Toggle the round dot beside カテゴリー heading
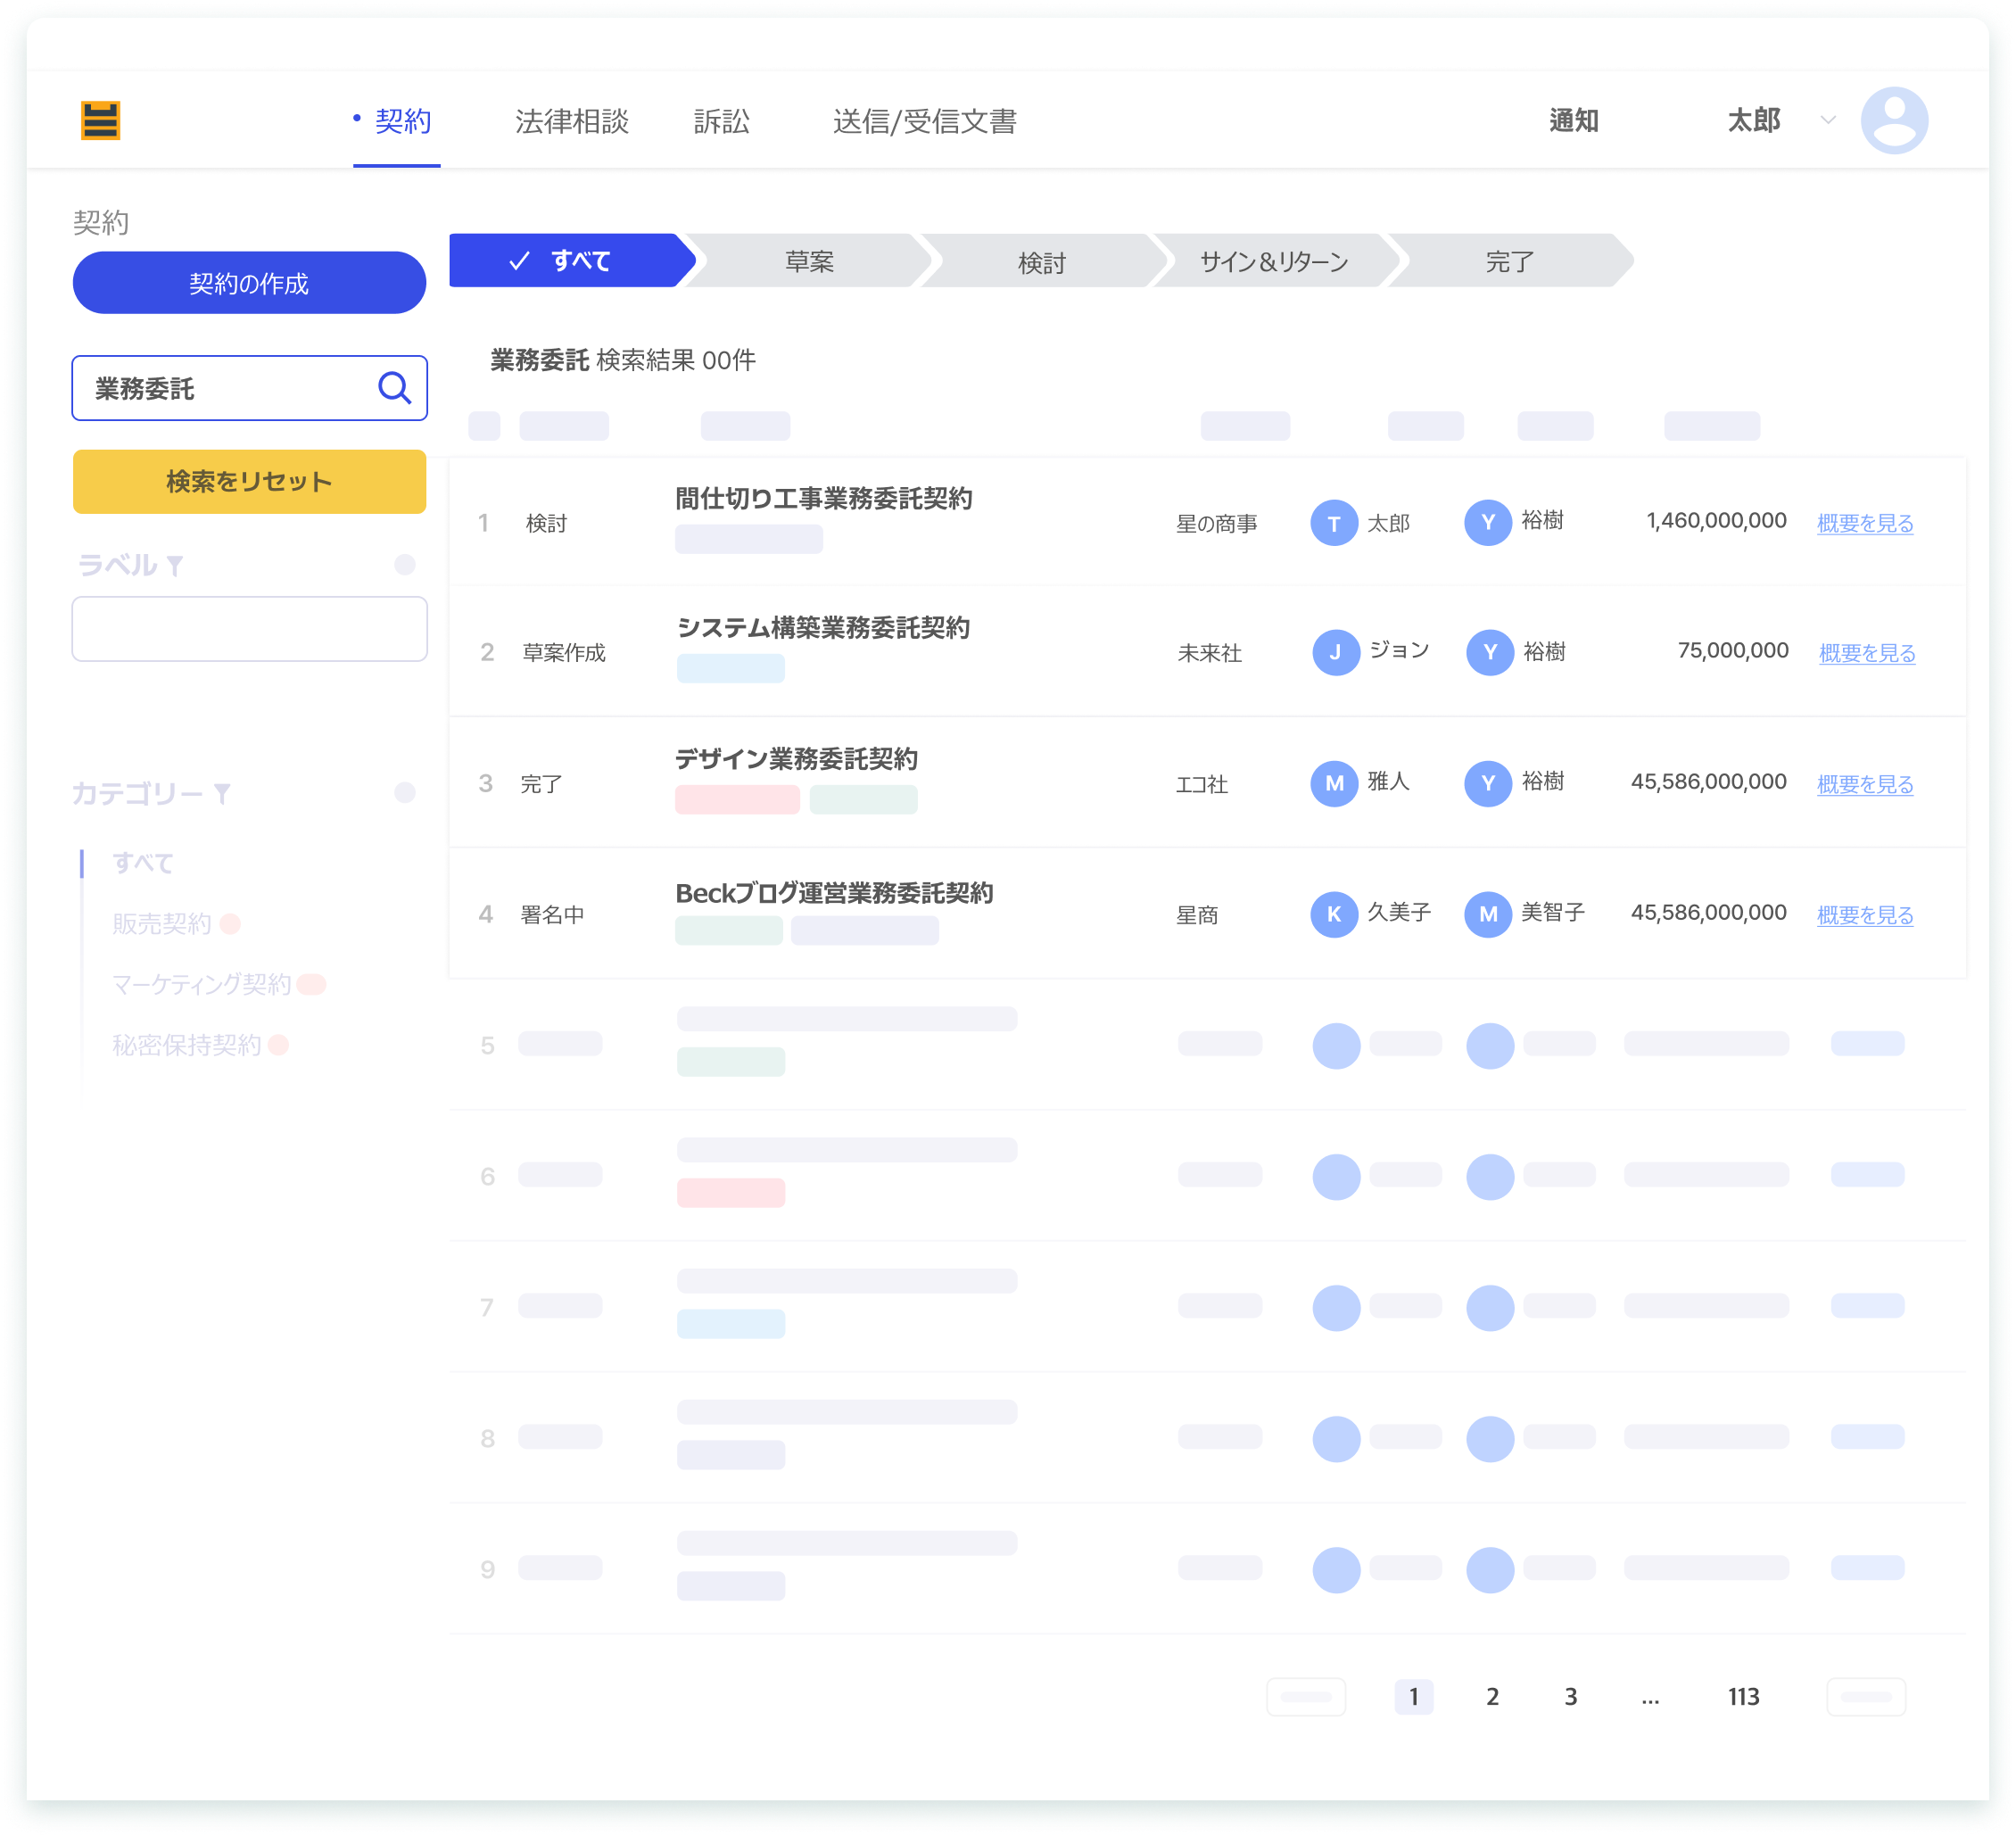 [404, 793]
